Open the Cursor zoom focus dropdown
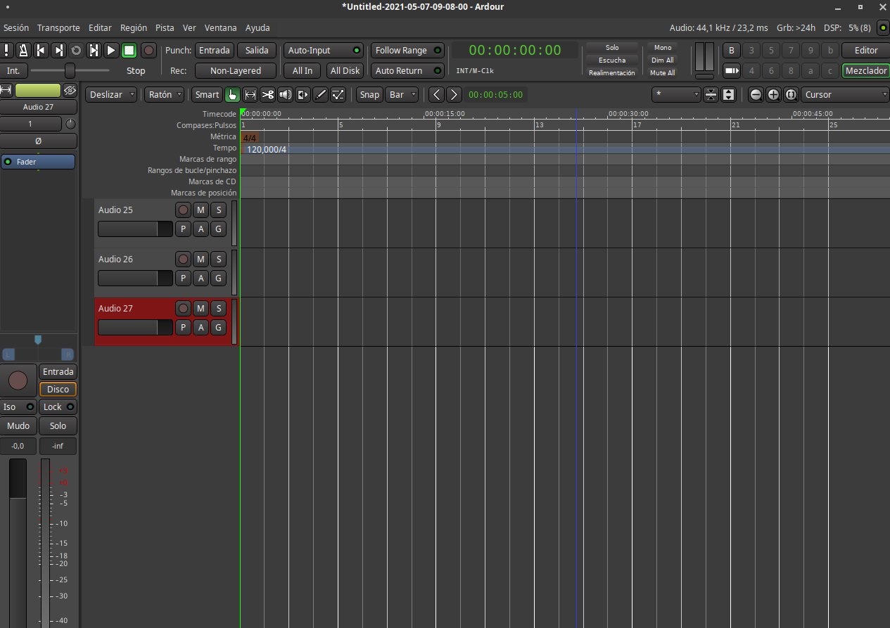Screen dimensions: 890x628 (x=845, y=95)
